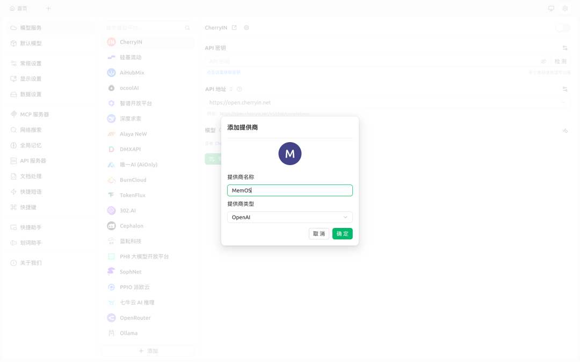Select 七牛云 AI 推理 provider
The height and width of the screenshot is (362, 580).
(x=148, y=302)
